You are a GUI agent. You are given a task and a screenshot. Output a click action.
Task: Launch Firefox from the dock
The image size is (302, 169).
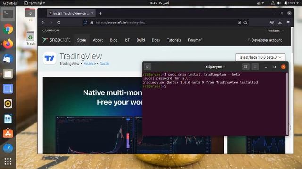[x=8, y=44]
